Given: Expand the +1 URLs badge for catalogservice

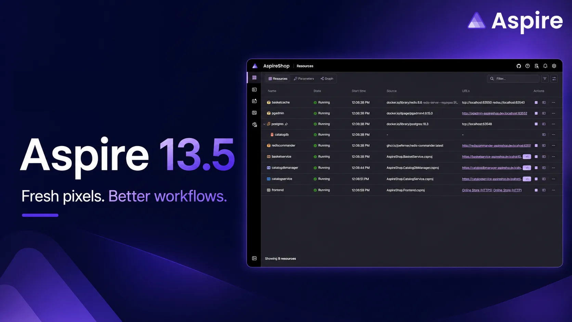Looking at the screenshot, I should point(527,179).
